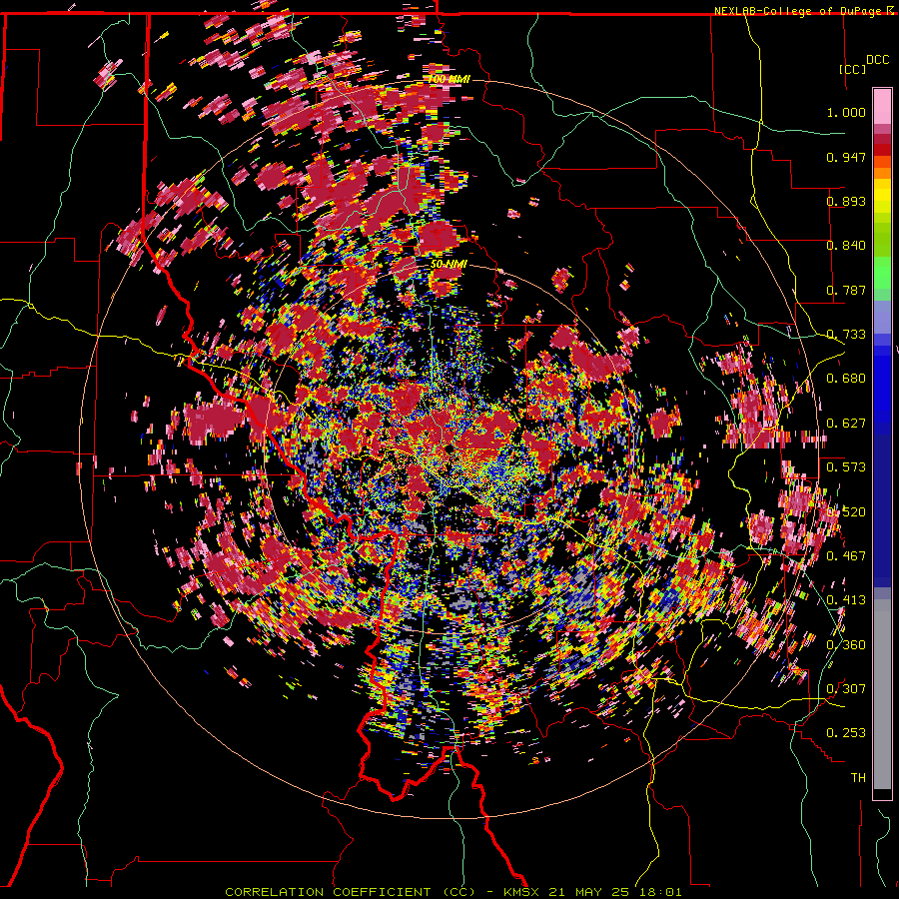899x899 pixels.
Task: Click the 0.253 color scale value
Action: pyautogui.click(x=846, y=733)
